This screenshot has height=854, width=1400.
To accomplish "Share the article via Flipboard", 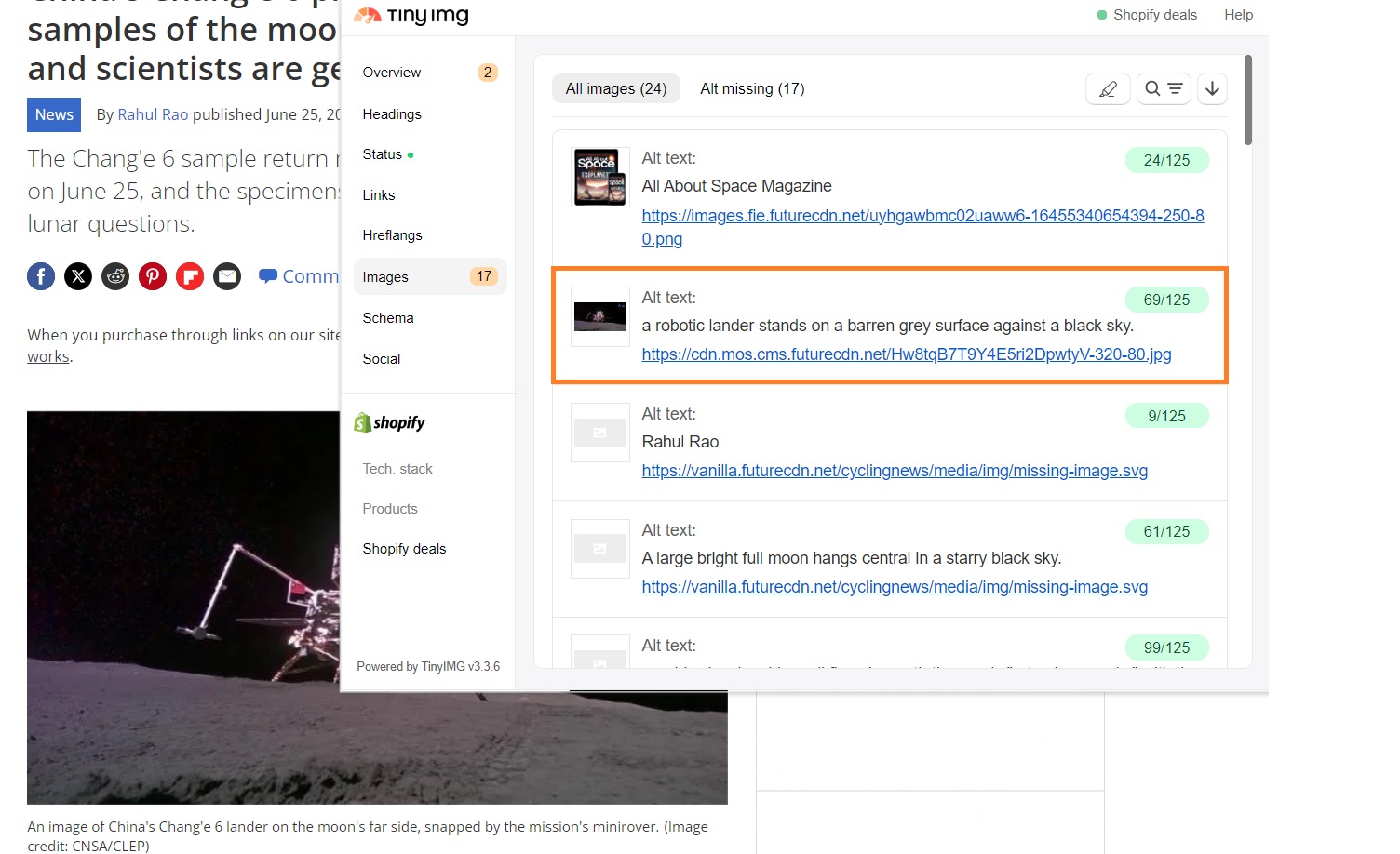I will coord(190,275).
